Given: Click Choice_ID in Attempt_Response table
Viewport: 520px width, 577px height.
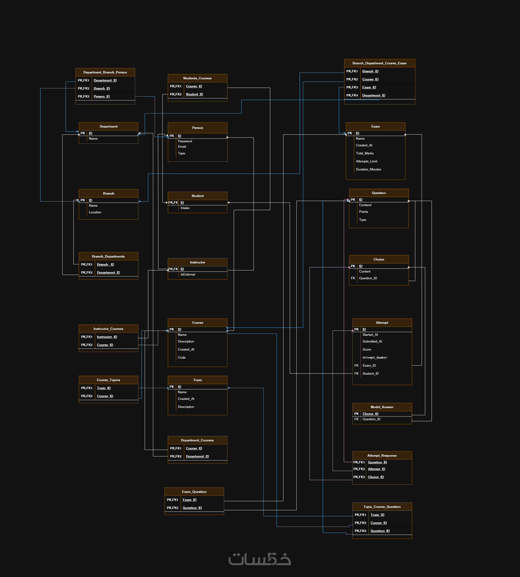Looking at the screenshot, I should (x=376, y=477).
